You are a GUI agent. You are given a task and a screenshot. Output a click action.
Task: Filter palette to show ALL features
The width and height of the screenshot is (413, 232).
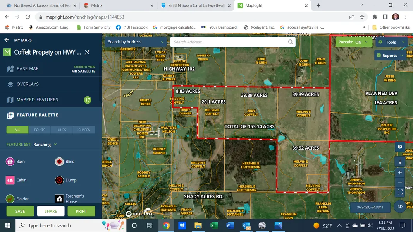pyautogui.click(x=17, y=130)
